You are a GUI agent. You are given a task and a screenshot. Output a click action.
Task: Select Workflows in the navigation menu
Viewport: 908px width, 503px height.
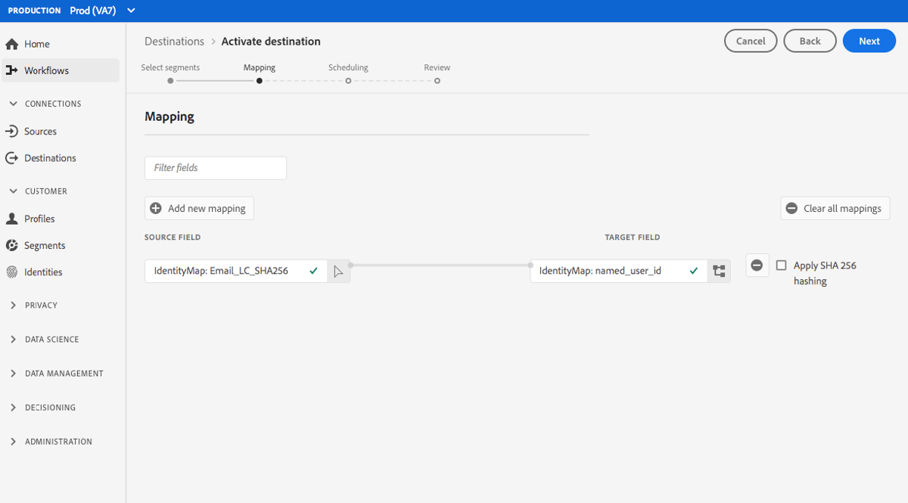48,70
